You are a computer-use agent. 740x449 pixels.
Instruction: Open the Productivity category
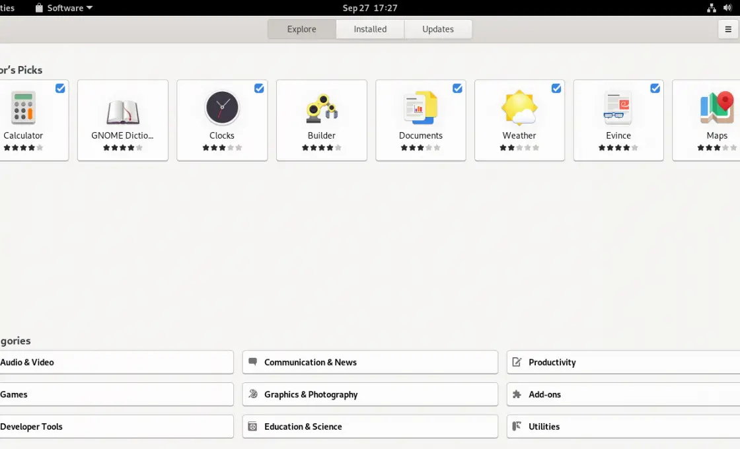(x=624, y=363)
